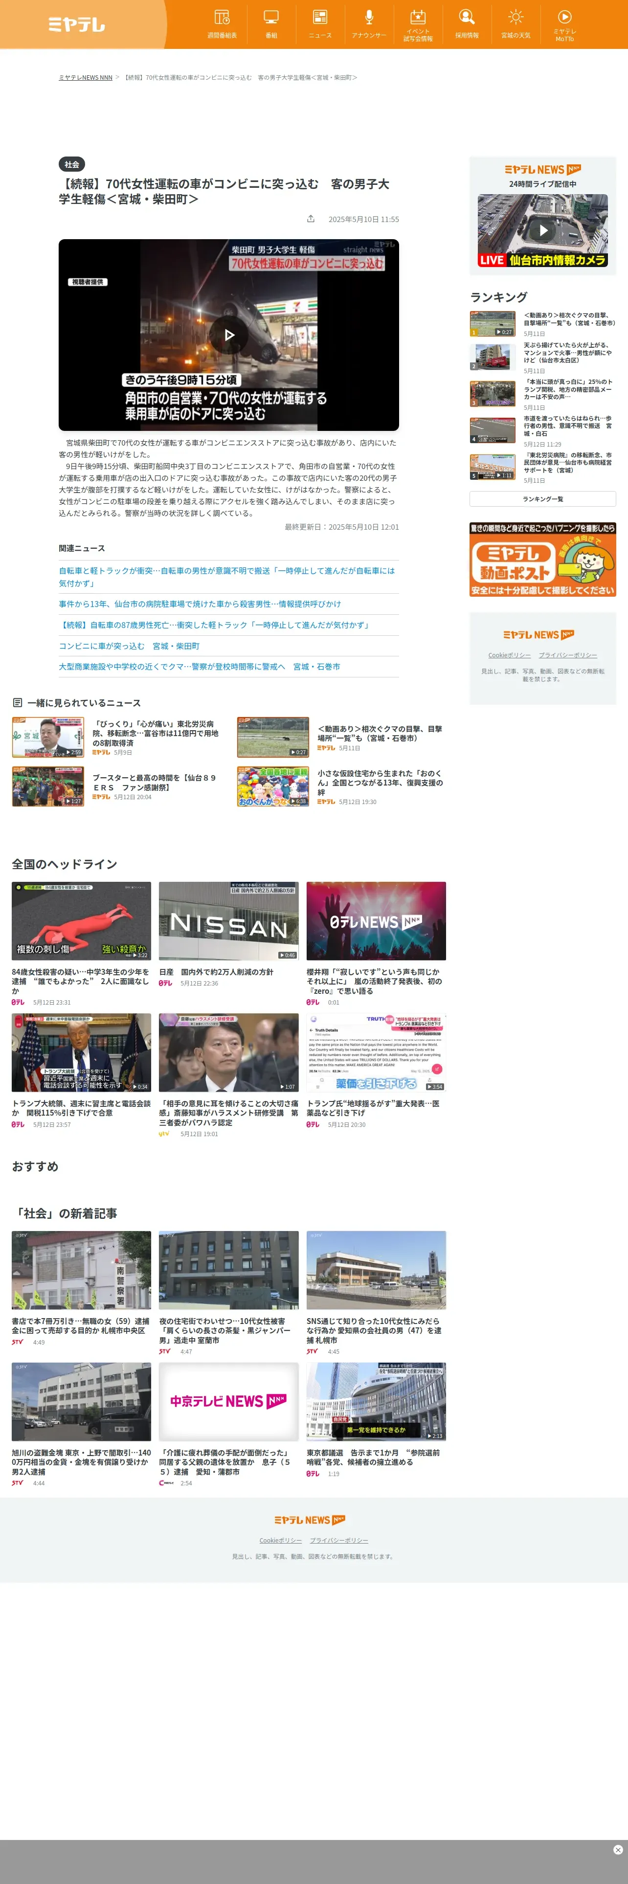Click sidebar Cookieポリシー link
Image resolution: width=628 pixels, height=1884 pixels.
click(510, 655)
